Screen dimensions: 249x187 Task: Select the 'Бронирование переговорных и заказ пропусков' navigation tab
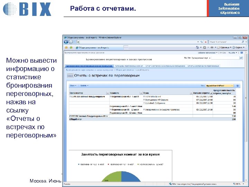89,66
